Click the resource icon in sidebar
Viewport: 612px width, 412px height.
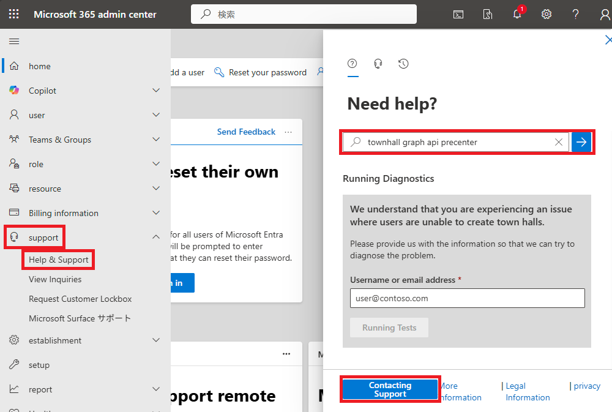click(x=14, y=188)
